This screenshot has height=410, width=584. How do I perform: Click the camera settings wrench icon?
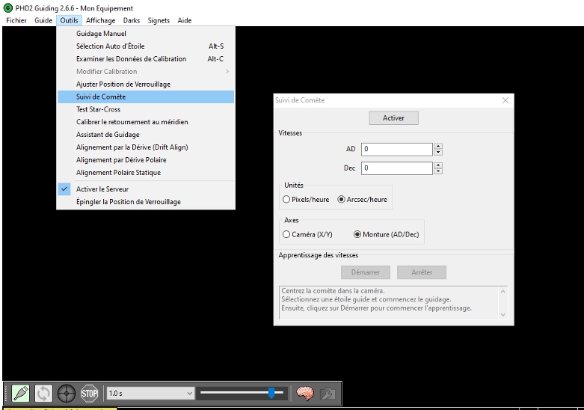(x=327, y=393)
